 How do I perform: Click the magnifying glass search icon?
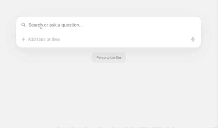(24, 25)
